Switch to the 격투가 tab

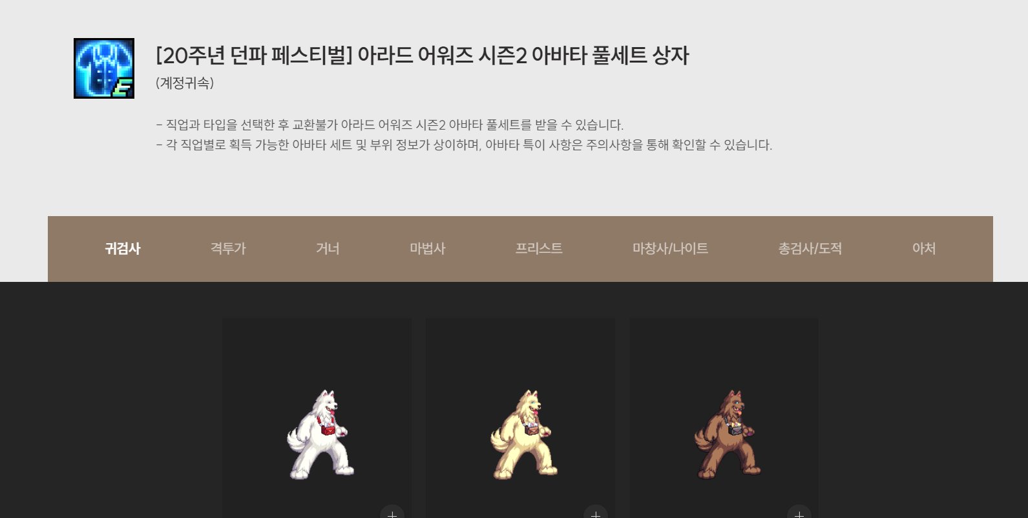(228, 248)
